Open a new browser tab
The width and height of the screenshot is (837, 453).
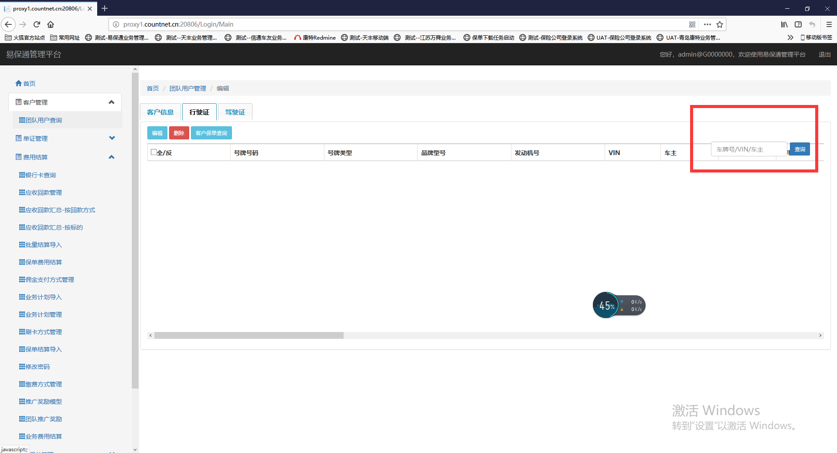105,8
